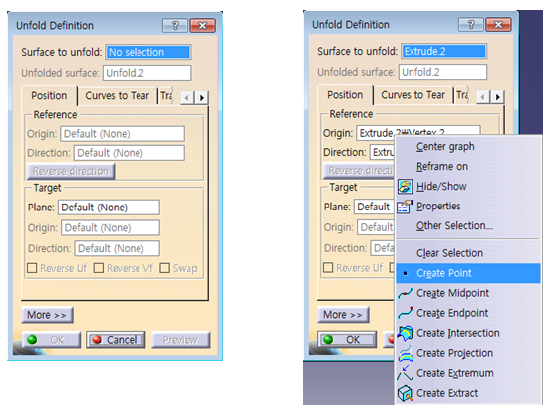Image resolution: width=551 pixels, height=415 pixels.
Task: Click Cancel button in left dialog
Action: [x=116, y=340]
